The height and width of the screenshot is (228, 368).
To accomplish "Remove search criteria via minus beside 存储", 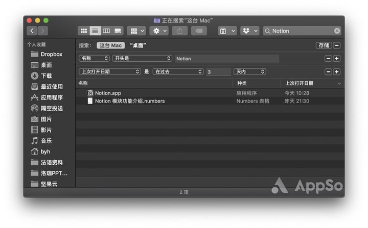I will [x=337, y=45].
